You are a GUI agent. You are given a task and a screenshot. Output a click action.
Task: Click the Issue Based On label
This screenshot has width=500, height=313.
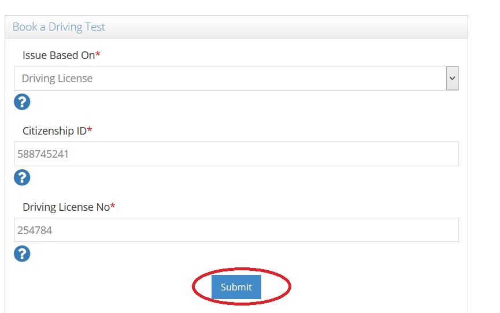click(x=58, y=55)
